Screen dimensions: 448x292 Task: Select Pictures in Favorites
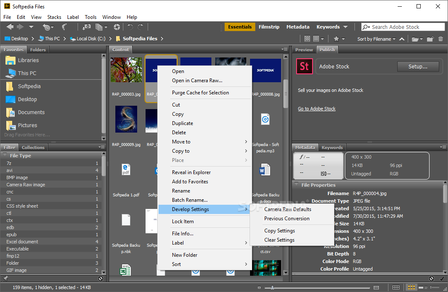pyautogui.click(x=27, y=125)
